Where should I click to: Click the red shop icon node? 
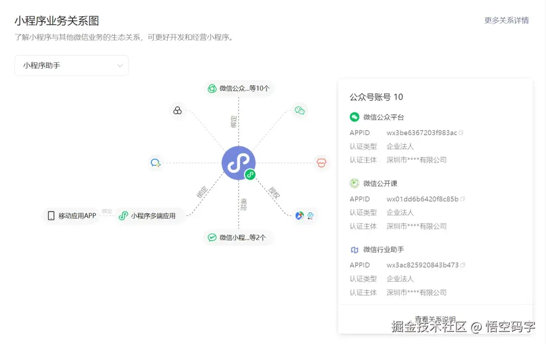(x=322, y=163)
